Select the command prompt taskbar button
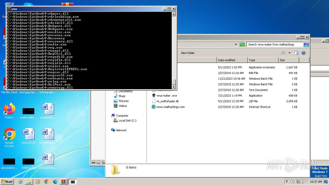329x185 pixels. click(73, 182)
